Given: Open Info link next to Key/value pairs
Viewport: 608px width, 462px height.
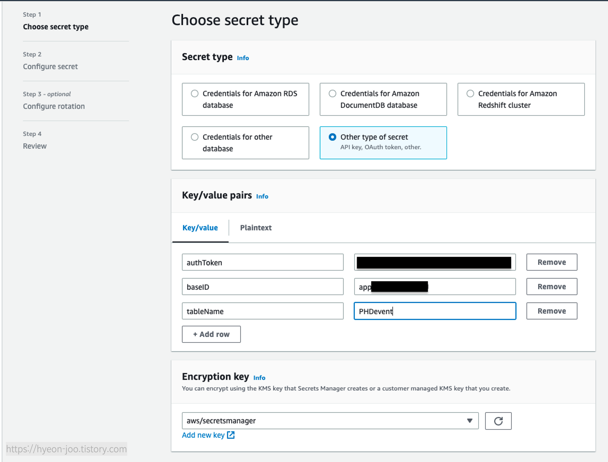Looking at the screenshot, I should [262, 196].
